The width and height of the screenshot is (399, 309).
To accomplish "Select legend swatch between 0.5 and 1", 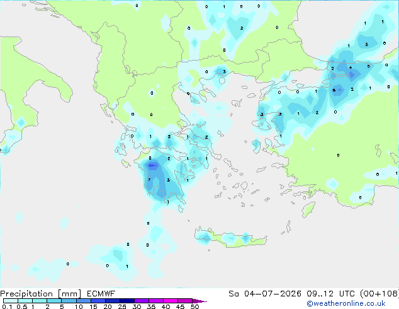I will (25, 301).
